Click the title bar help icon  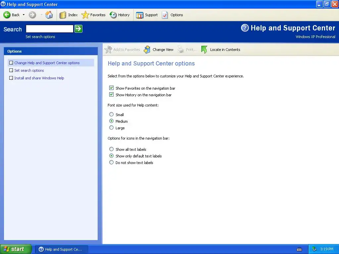coord(3,4)
